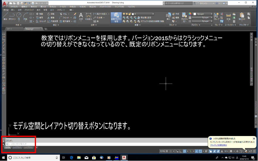Choose the Move (移動) command
This screenshot has height=161, width=258.
(40, 14)
